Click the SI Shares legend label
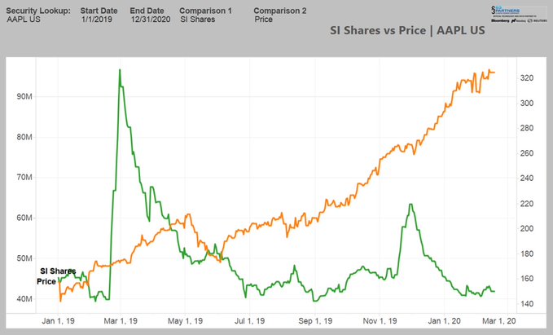This screenshot has width=553, height=335. coord(58,271)
